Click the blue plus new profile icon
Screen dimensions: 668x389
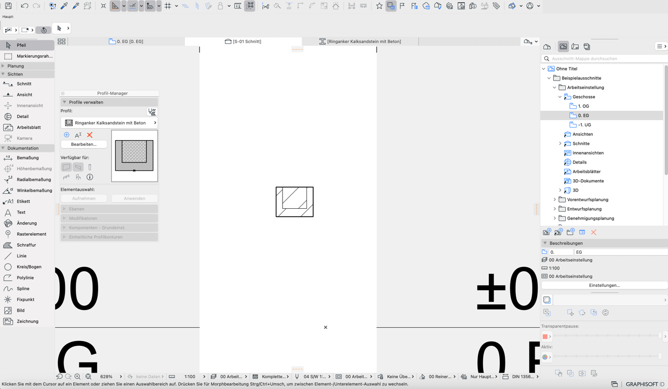[x=66, y=135]
